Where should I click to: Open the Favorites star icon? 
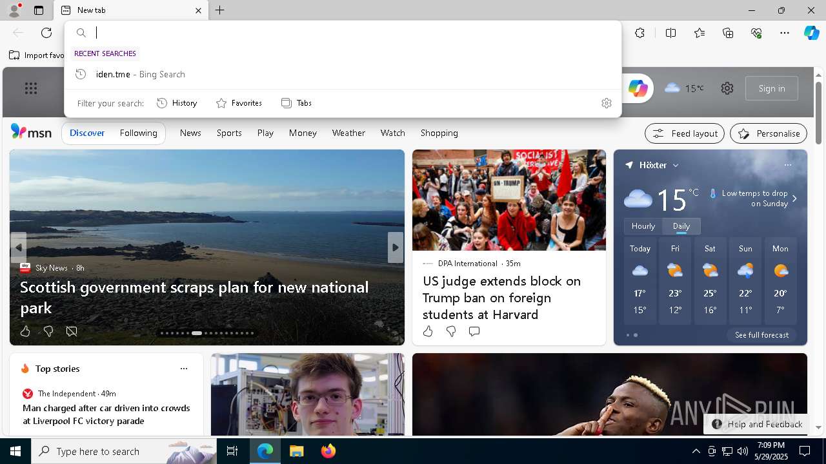(x=700, y=33)
